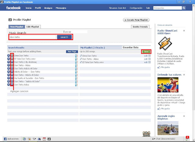This screenshot has height=142, width=195.
Task: Click phone icon at end of 'Don Tetto Adios' row
Action: point(76,85)
